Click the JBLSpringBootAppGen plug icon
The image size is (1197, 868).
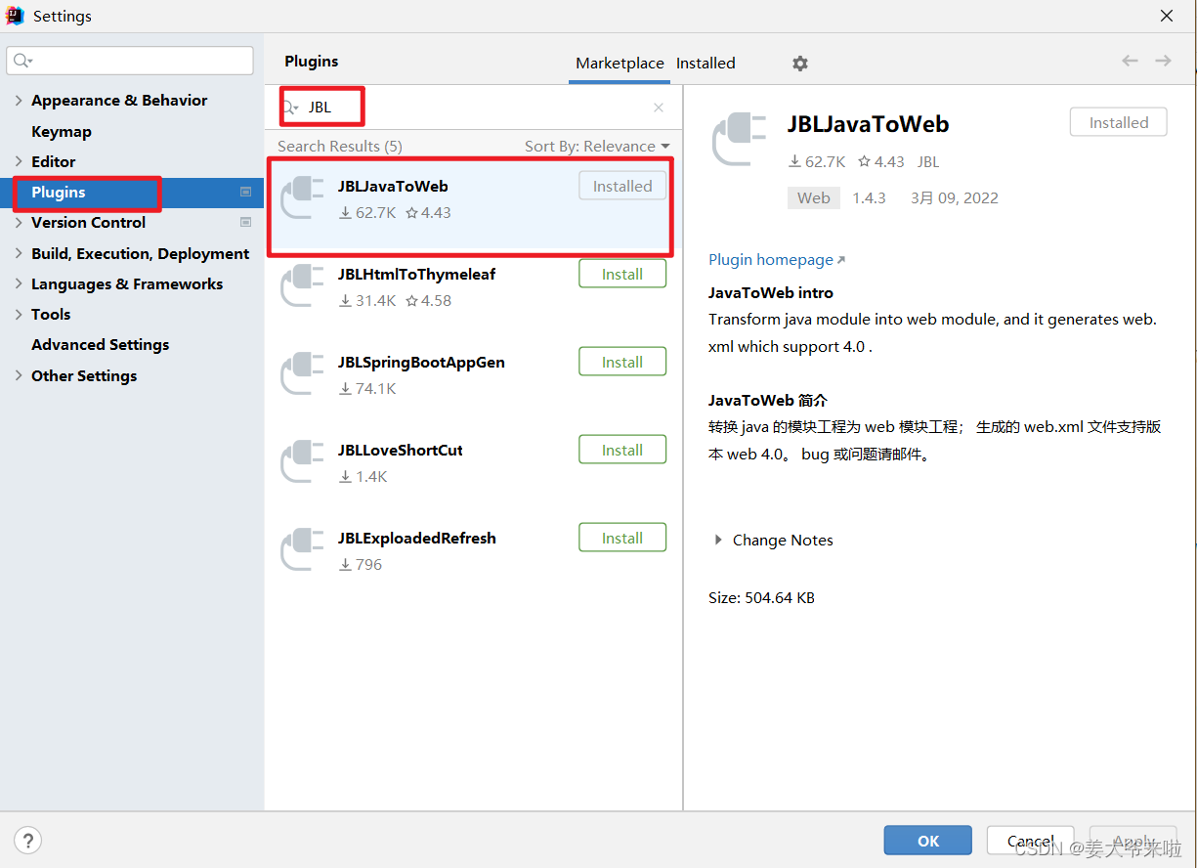[301, 374]
